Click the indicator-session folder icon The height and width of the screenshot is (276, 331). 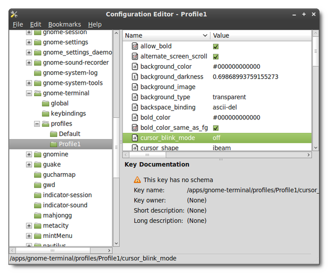coord(38,195)
